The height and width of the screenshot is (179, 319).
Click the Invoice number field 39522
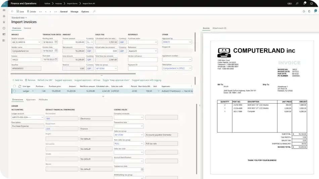coord(26,60)
